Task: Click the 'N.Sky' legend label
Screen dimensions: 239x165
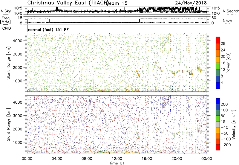Action: point(6,11)
